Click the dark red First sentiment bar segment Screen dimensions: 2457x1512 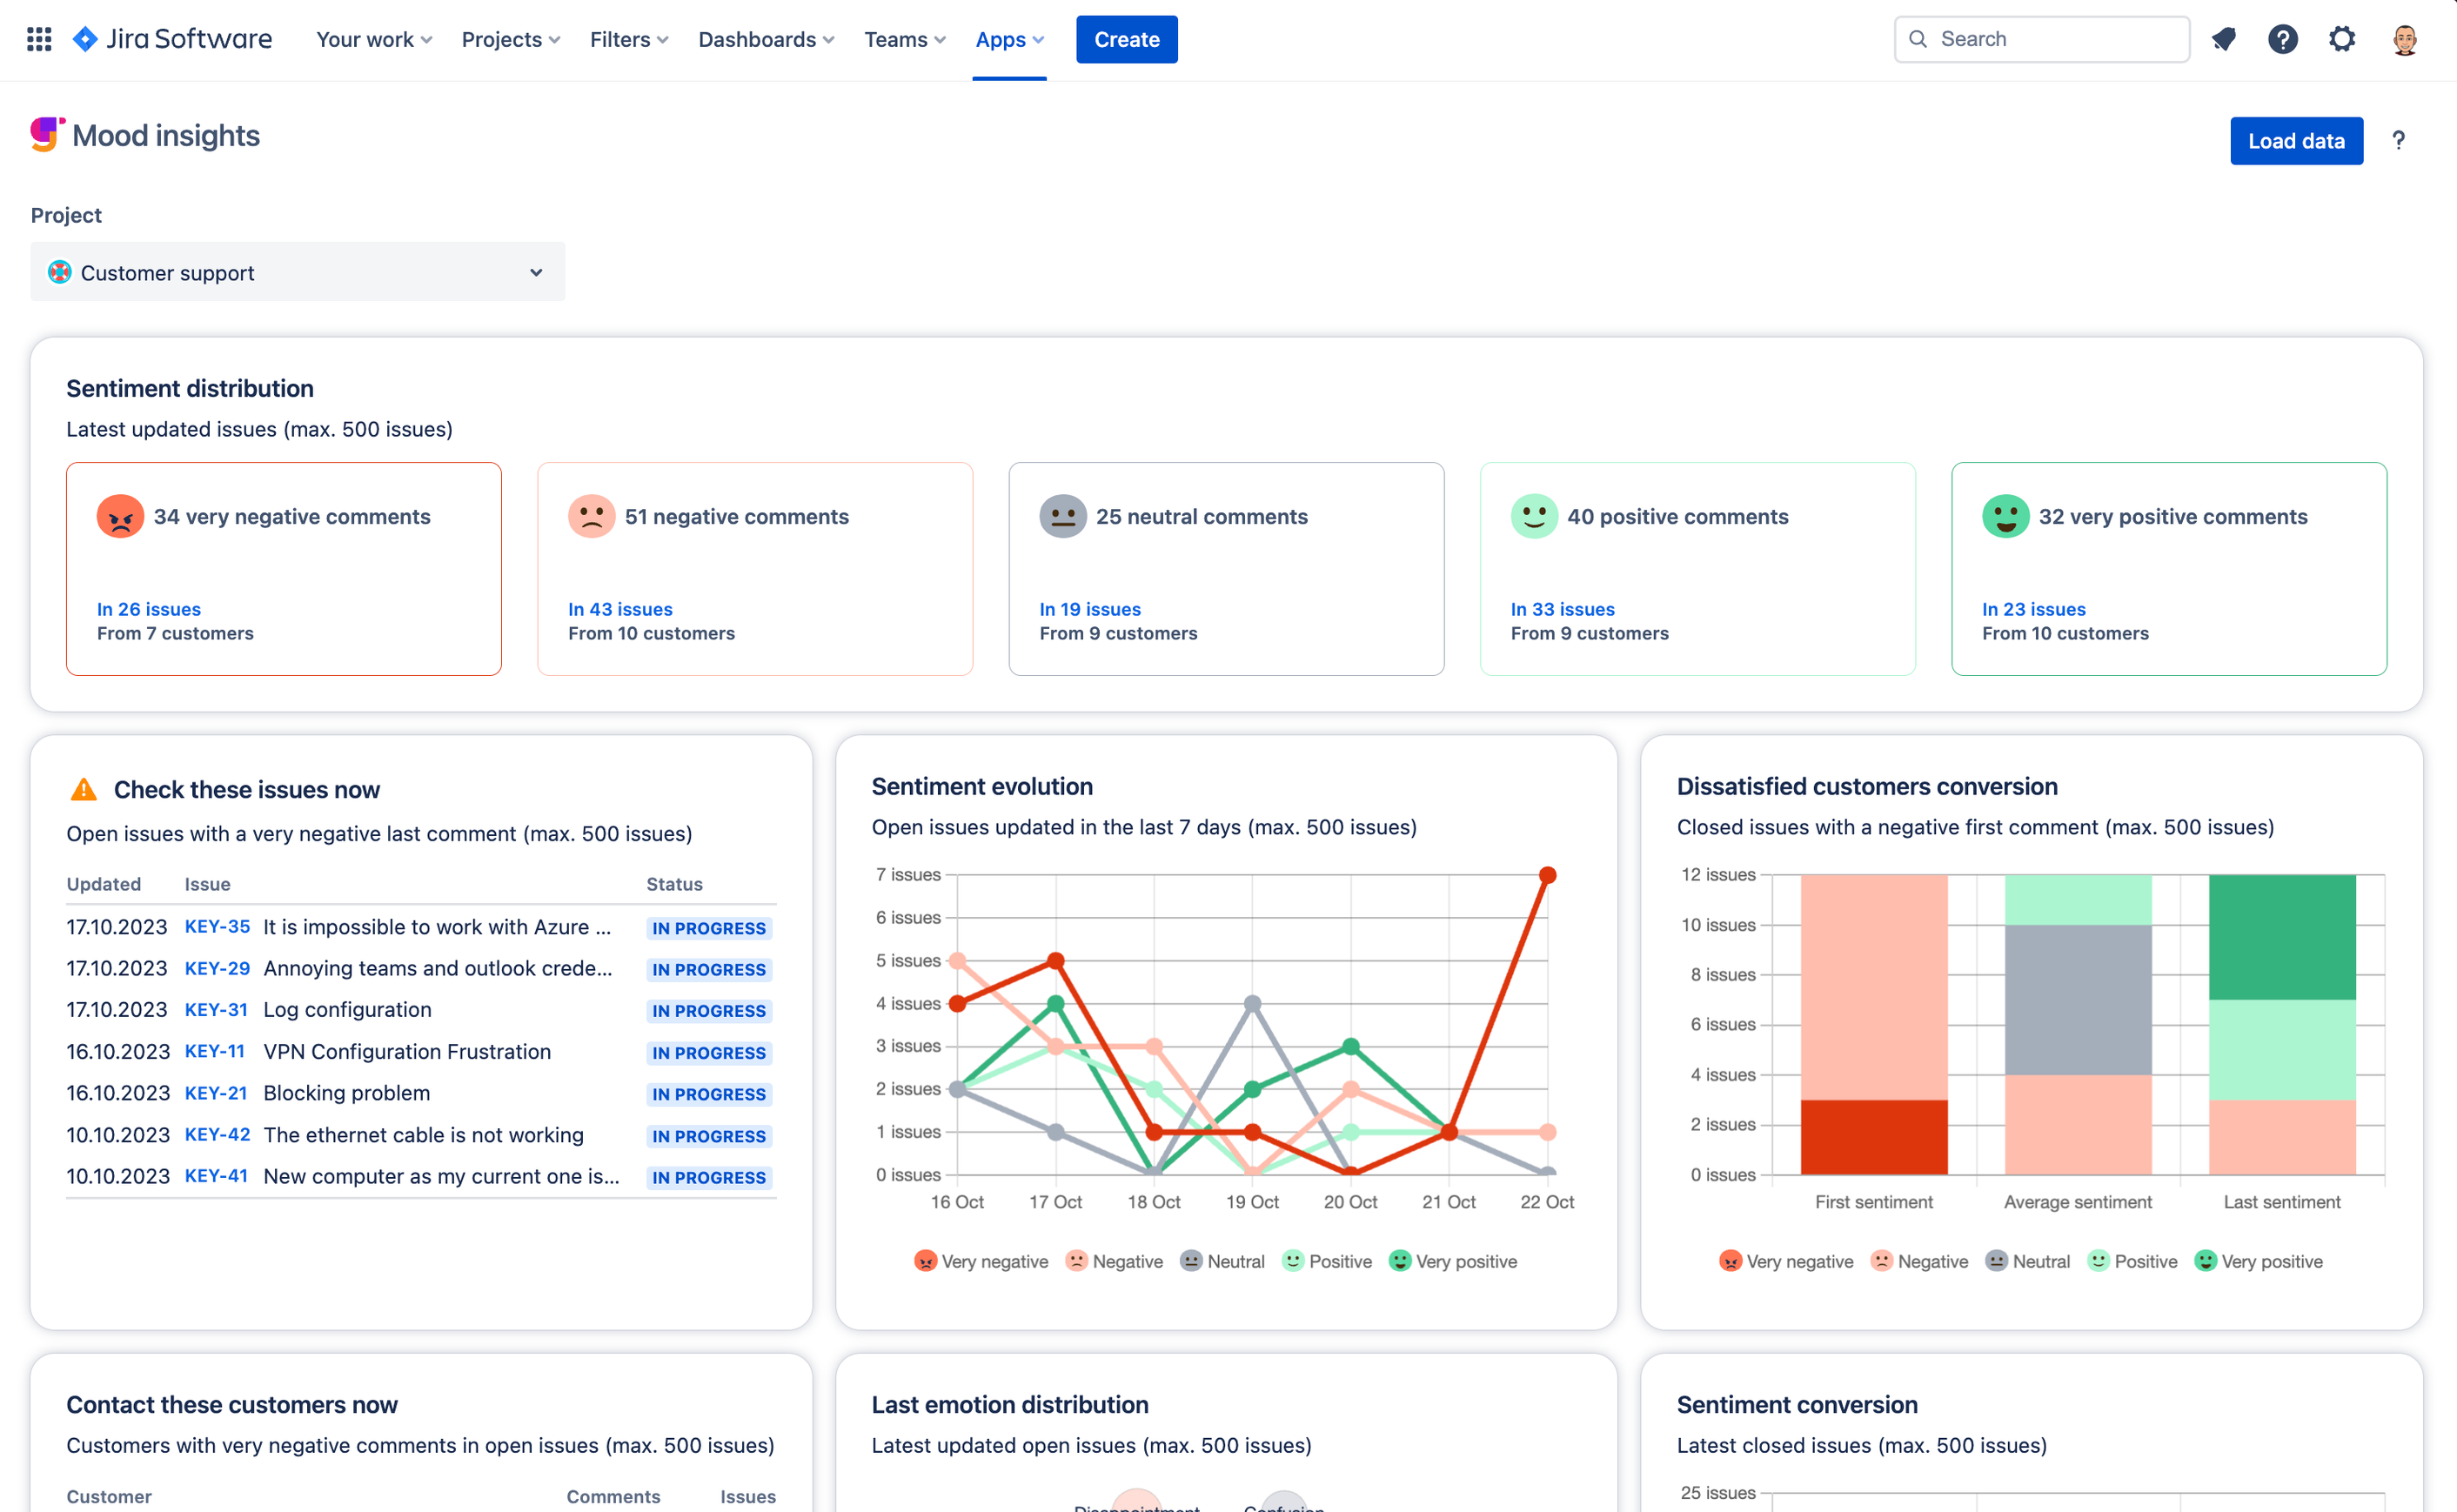click(1873, 1137)
